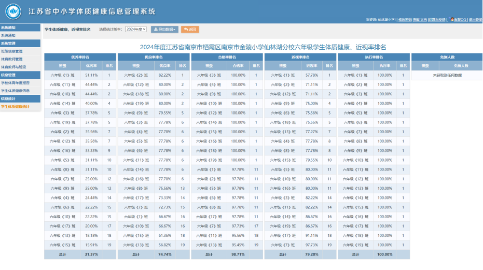Click the 2024年度 ranking page title
The width and height of the screenshot is (483, 270).
click(263, 47)
